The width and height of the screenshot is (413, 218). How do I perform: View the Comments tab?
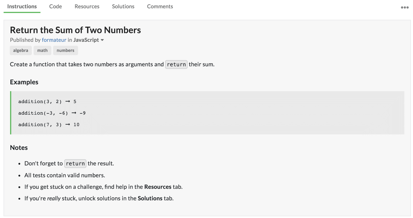(160, 6)
